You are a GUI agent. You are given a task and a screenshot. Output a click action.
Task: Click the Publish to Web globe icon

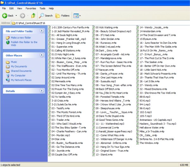click(x=8, y=42)
